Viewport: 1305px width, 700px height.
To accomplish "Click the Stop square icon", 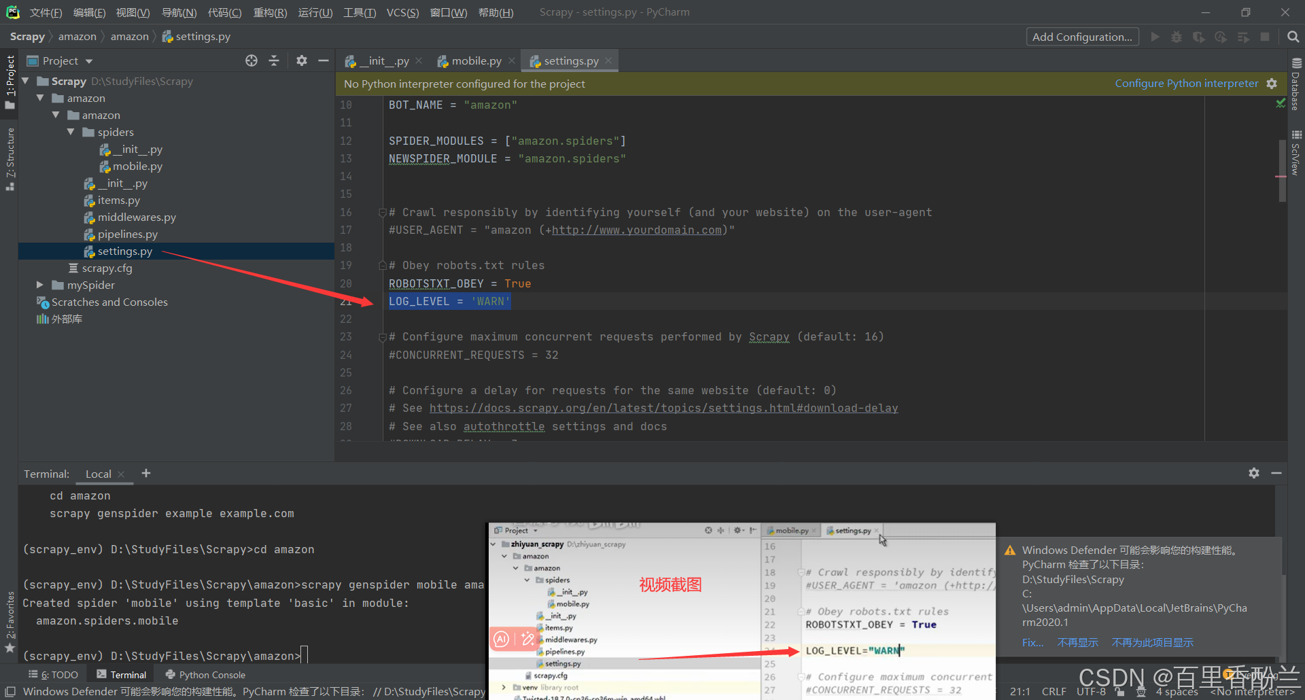I will click(x=1265, y=37).
